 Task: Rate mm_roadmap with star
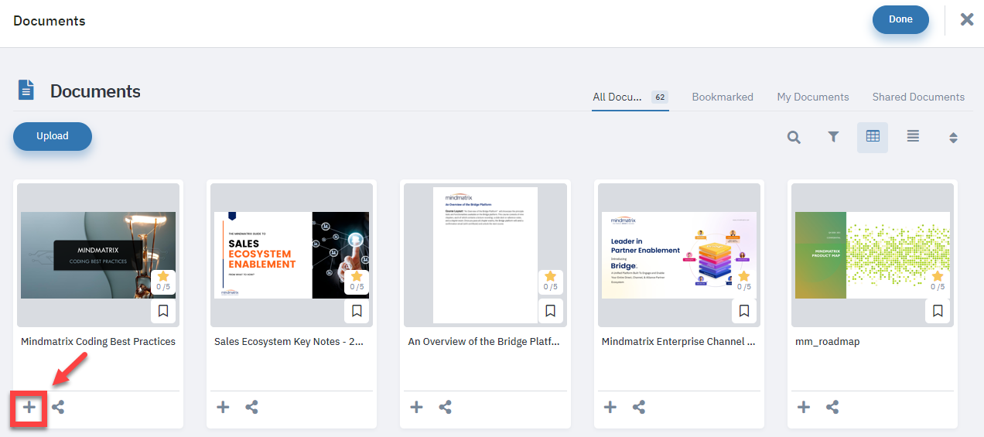[938, 276]
